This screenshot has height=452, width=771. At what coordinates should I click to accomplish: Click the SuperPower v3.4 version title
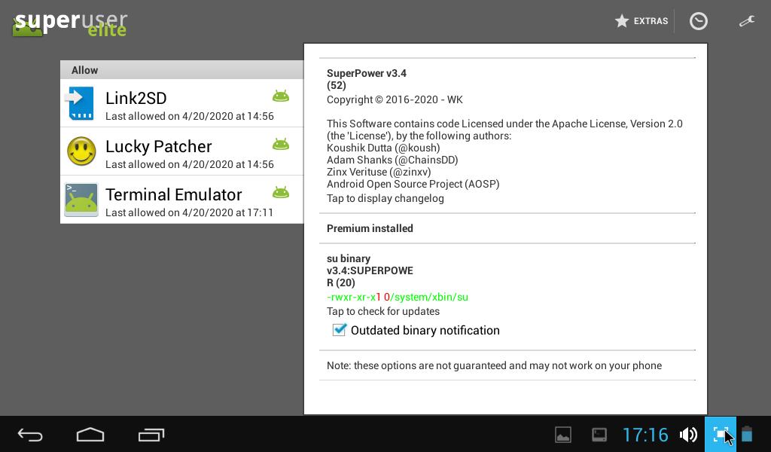[367, 73]
